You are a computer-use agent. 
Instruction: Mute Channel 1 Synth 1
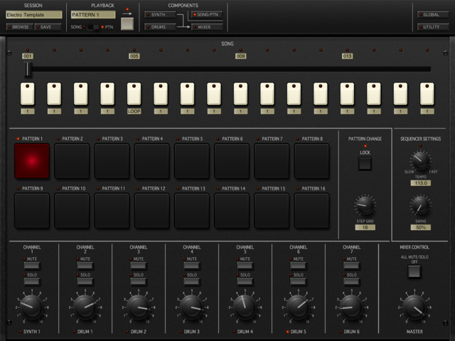point(32,266)
